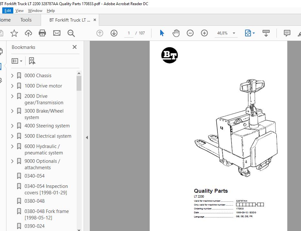Toggle the scrolling read mode icon
Screen dimensions: 301x231
coord(266,33)
